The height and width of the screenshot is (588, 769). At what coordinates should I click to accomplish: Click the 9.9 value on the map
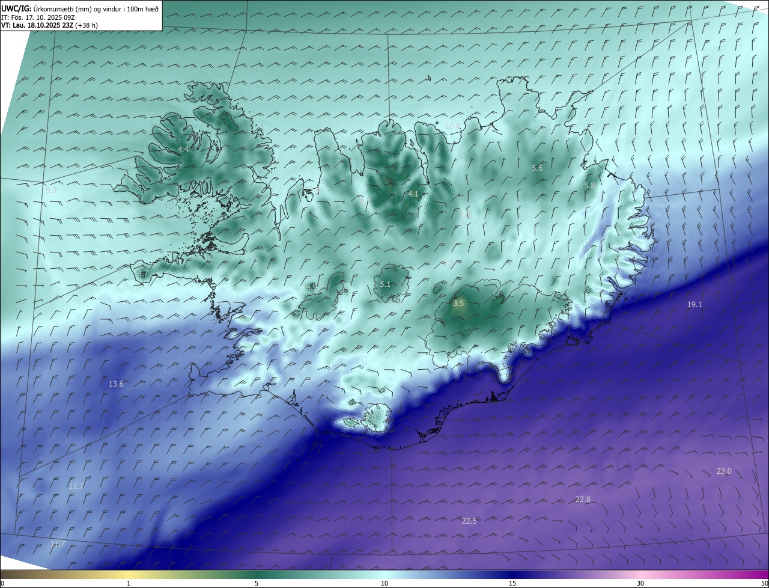pyautogui.click(x=51, y=190)
